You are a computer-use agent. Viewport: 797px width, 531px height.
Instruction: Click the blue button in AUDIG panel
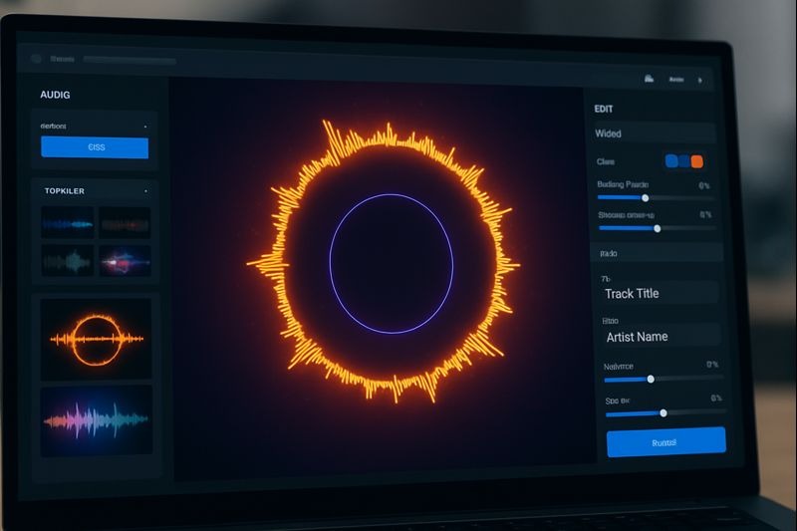[95, 147]
